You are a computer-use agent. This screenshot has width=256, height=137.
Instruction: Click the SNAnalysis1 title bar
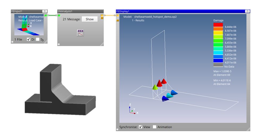[x=80, y=11]
